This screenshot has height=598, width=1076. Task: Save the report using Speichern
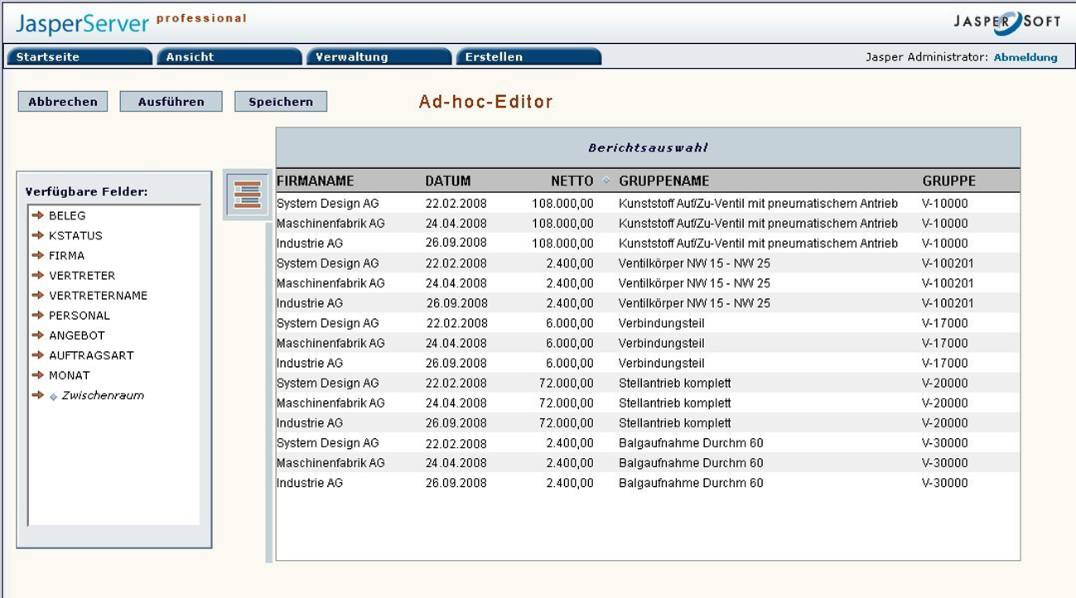coord(281,102)
